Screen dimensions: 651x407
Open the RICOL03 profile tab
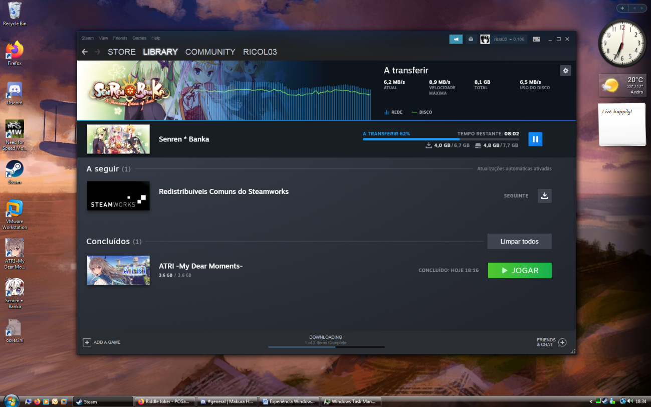[260, 52]
